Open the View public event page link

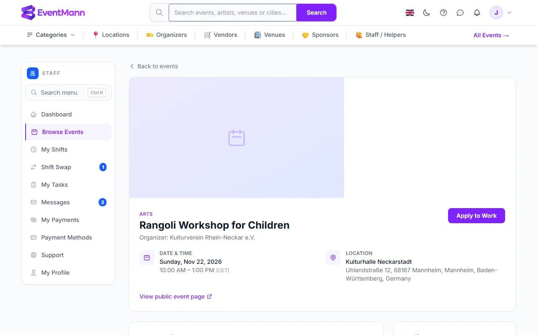pyautogui.click(x=176, y=296)
